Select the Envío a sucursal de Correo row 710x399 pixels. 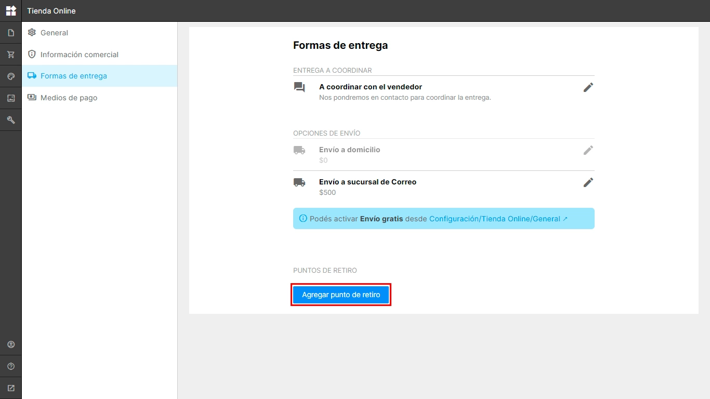tap(444, 187)
